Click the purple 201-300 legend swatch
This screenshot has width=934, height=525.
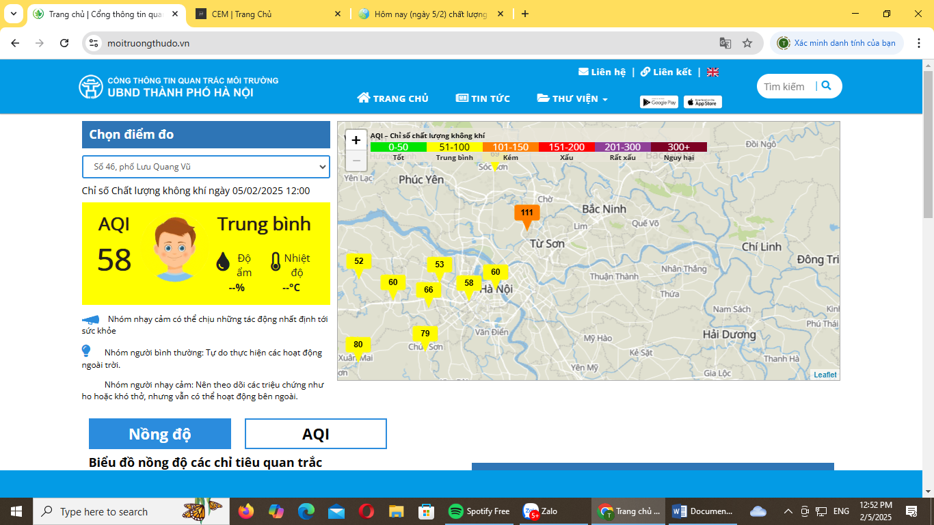622,147
